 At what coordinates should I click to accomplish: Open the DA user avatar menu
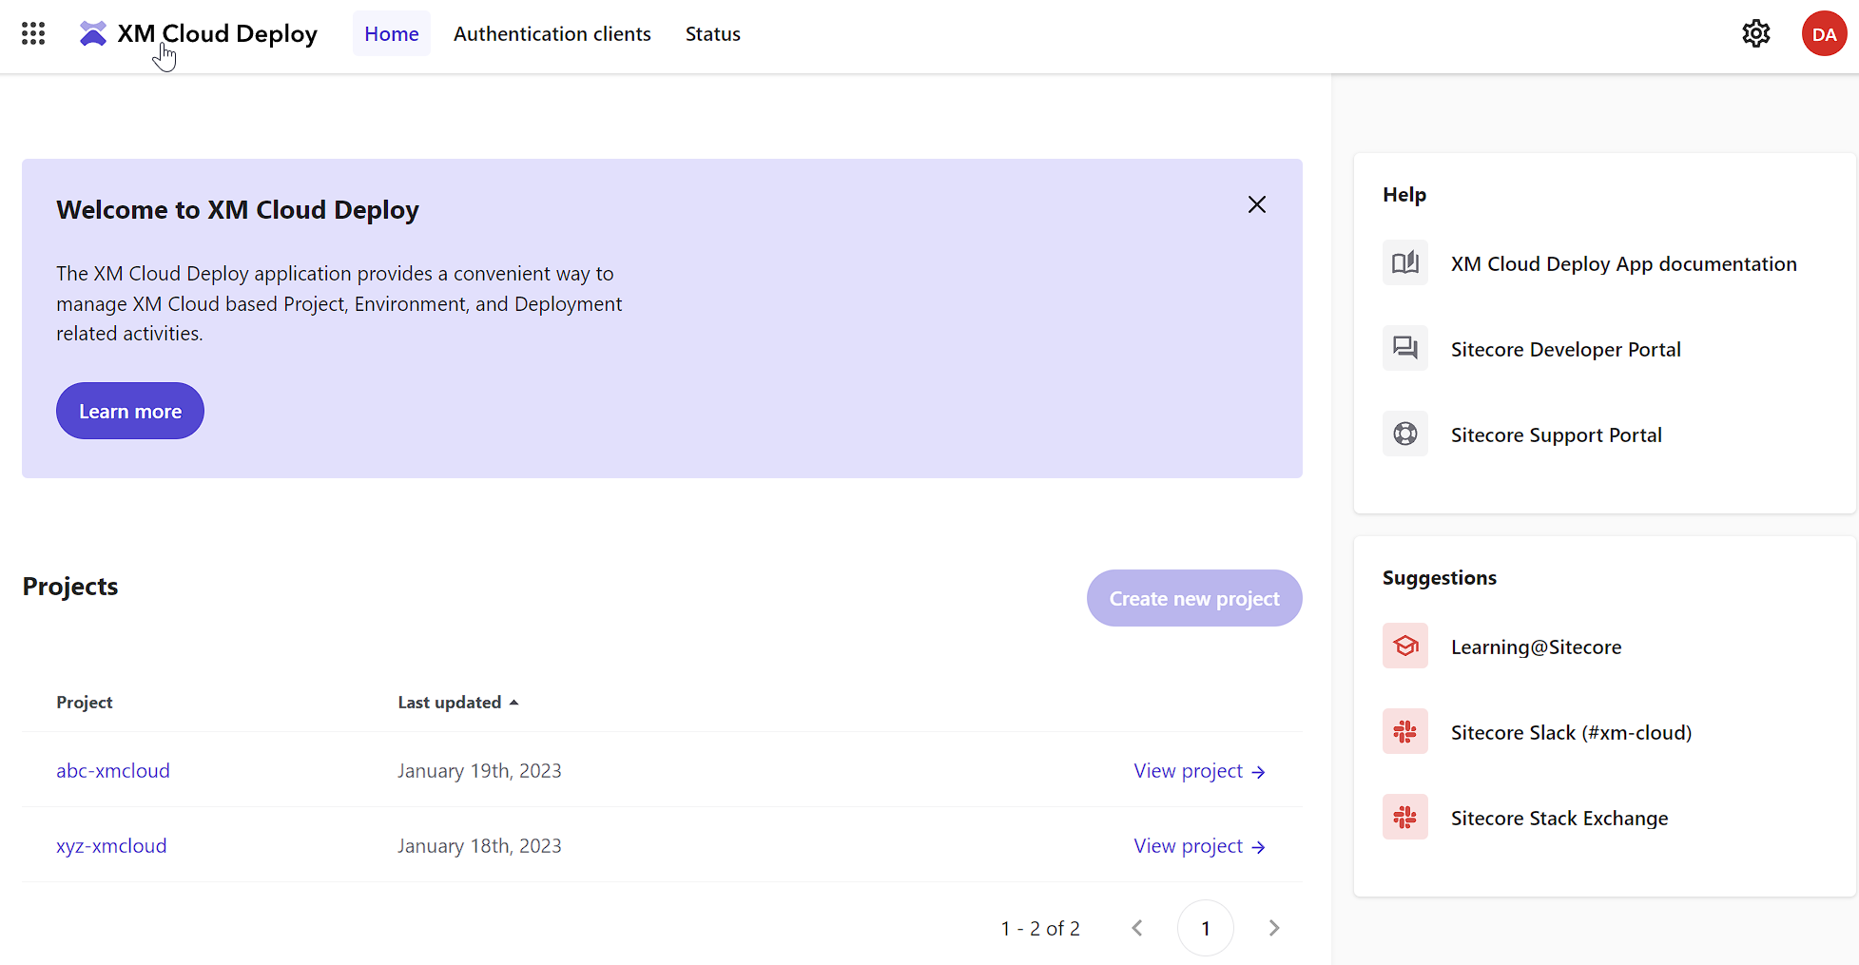1824,34
